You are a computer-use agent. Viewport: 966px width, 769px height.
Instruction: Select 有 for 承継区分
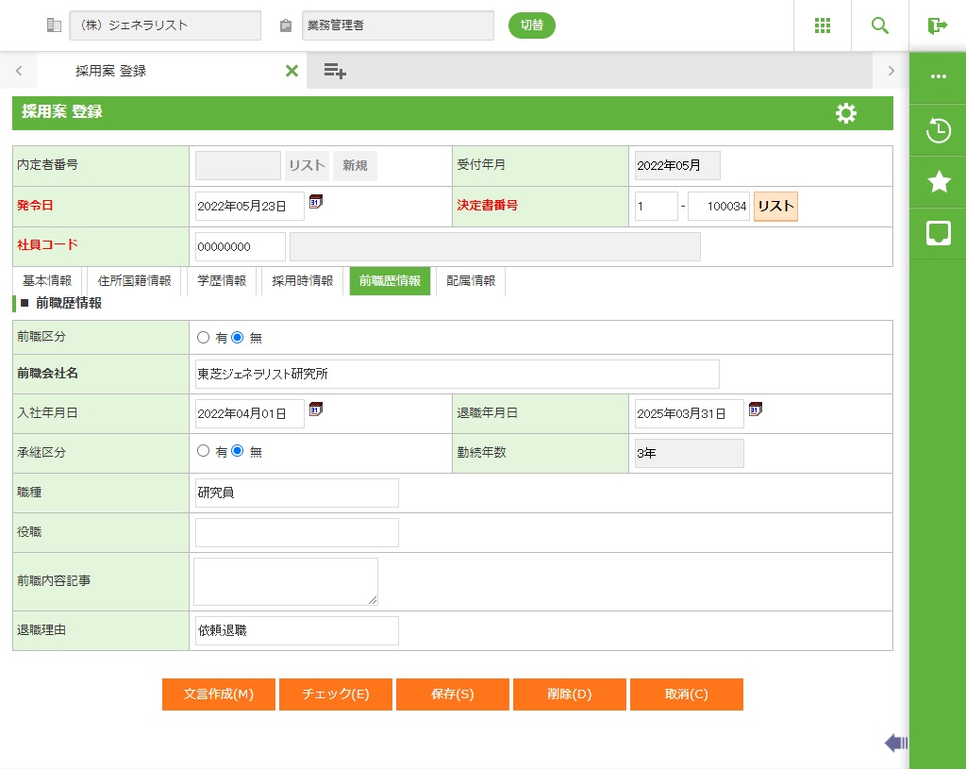pyautogui.click(x=203, y=451)
